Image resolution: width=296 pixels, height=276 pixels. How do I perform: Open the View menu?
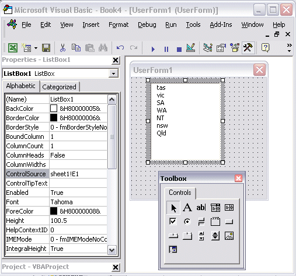click(x=67, y=25)
